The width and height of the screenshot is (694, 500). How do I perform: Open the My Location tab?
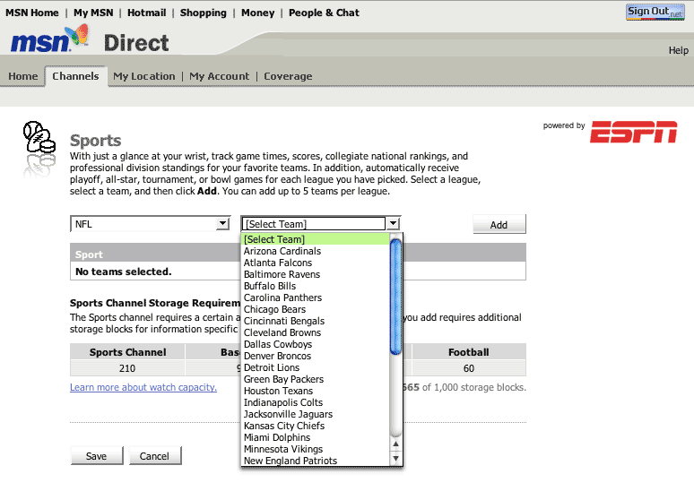click(x=144, y=76)
